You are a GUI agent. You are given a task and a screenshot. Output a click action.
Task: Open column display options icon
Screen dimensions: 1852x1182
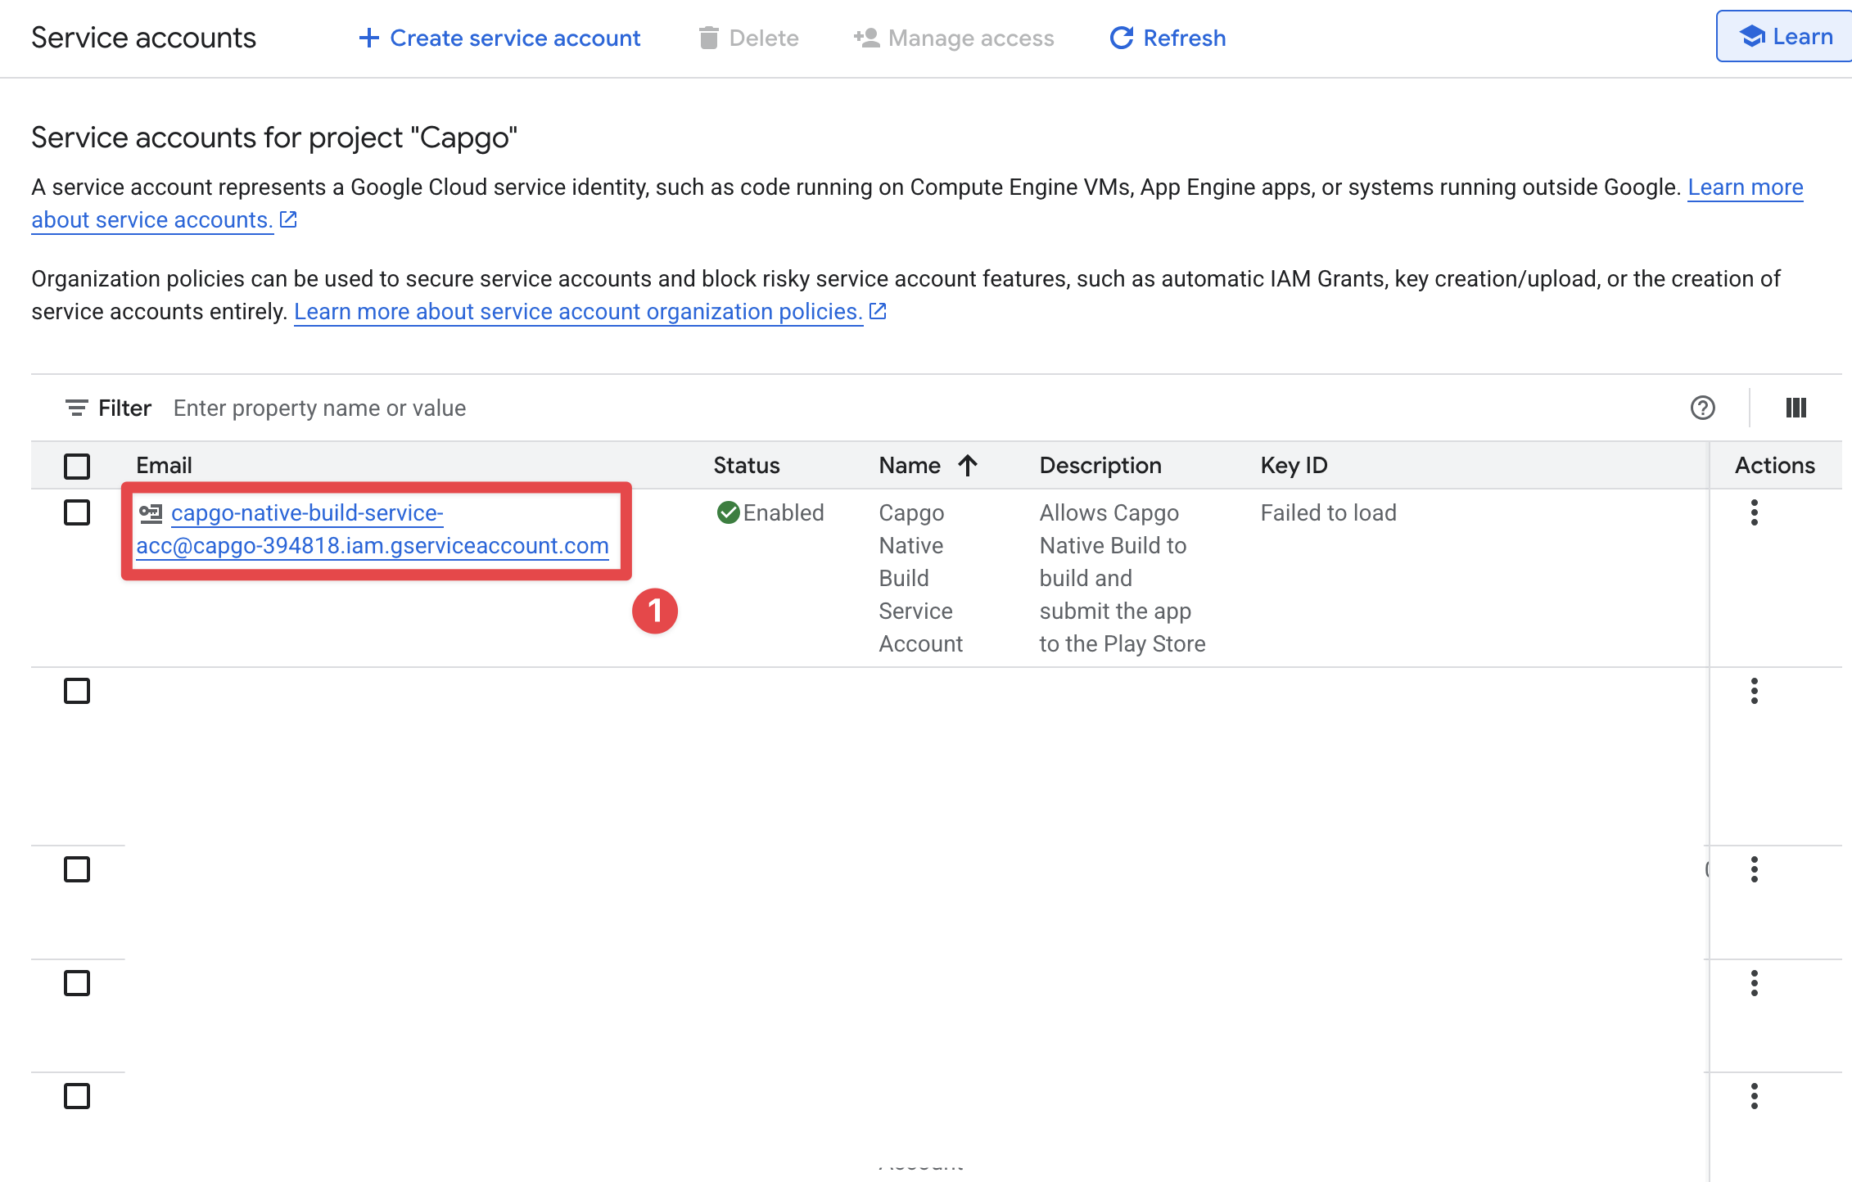click(1796, 408)
